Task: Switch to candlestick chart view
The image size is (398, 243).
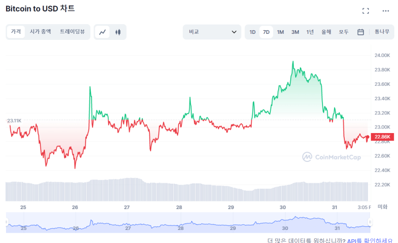Action: pyautogui.click(x=118, y=32)
